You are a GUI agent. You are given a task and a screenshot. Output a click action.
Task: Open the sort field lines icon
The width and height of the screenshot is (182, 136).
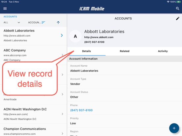(x=43, y=22)
